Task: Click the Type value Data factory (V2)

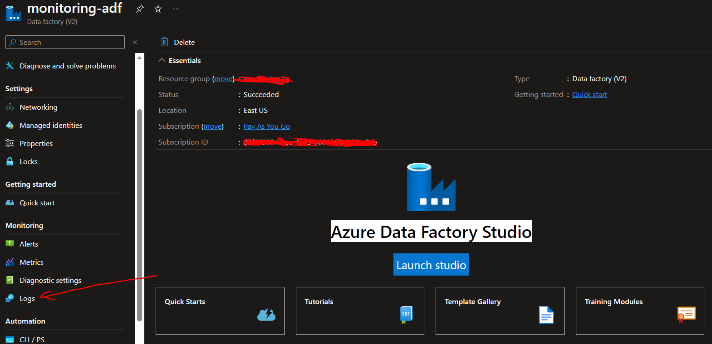Action: (599, 79)
